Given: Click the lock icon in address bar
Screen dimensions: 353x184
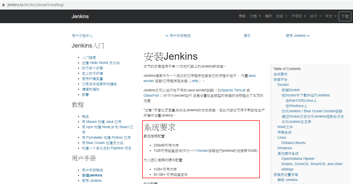Looking at the screenshot, I should [3, 5].
